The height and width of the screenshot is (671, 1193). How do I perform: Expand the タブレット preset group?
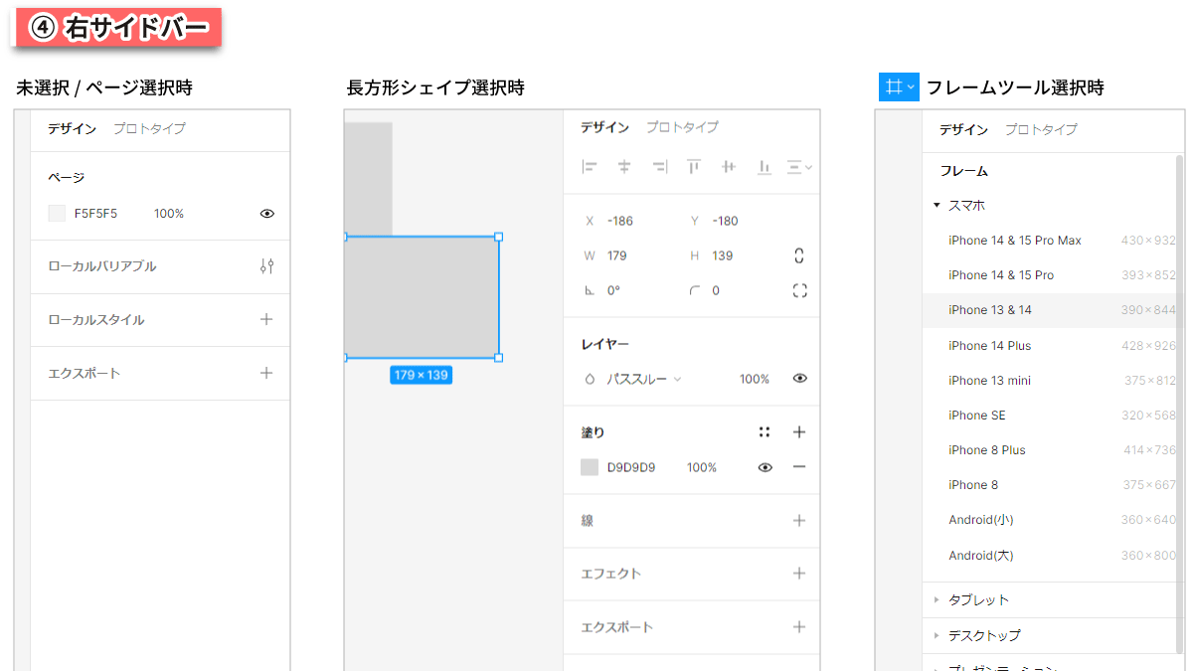pyautogui.click(x=937, y=599)
